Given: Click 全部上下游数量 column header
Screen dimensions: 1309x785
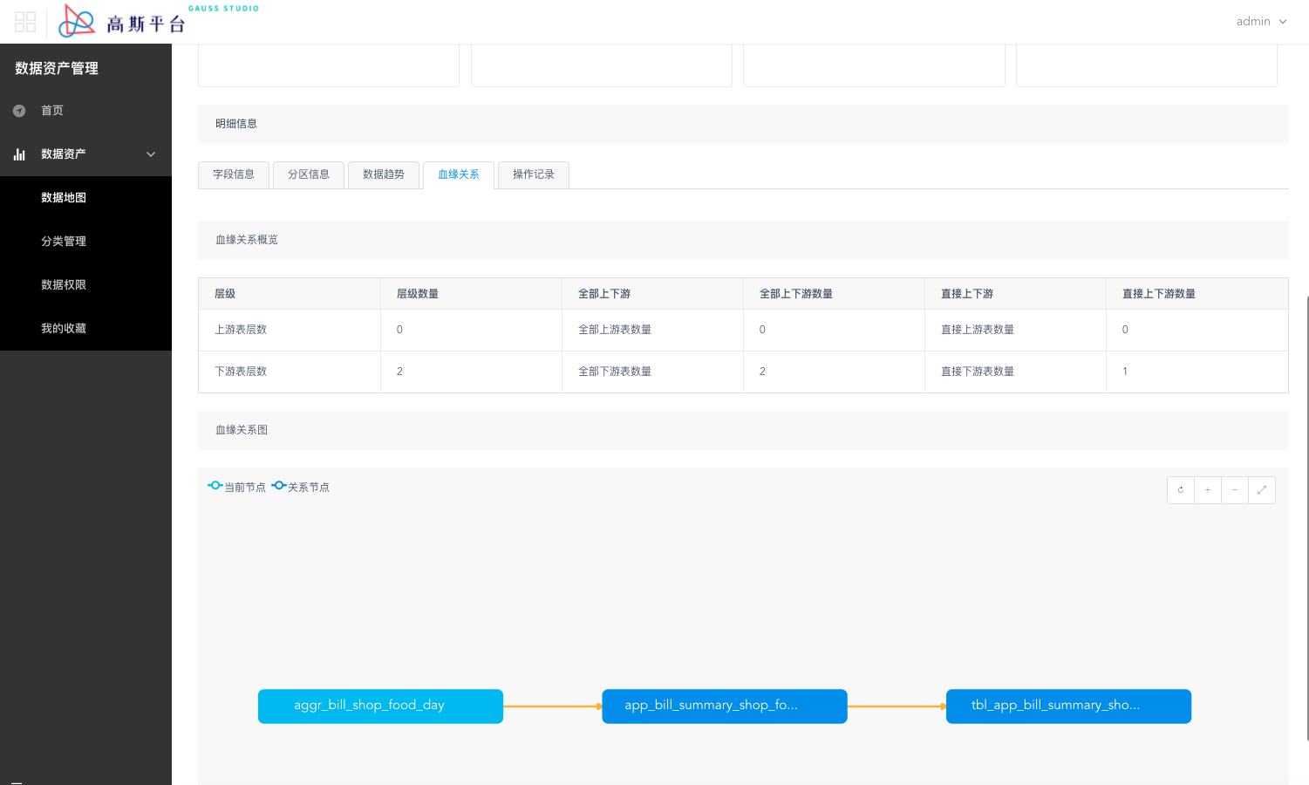Looking at the screenshot, I should (x=834, y=294).
